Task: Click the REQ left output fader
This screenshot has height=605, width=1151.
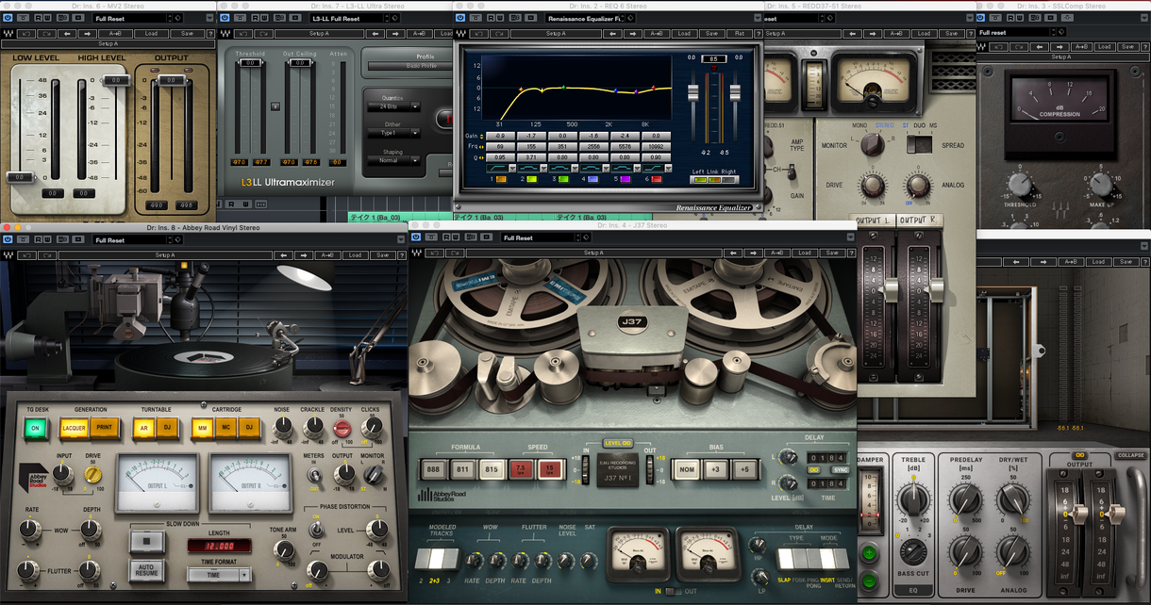Action: click(693, 93)
